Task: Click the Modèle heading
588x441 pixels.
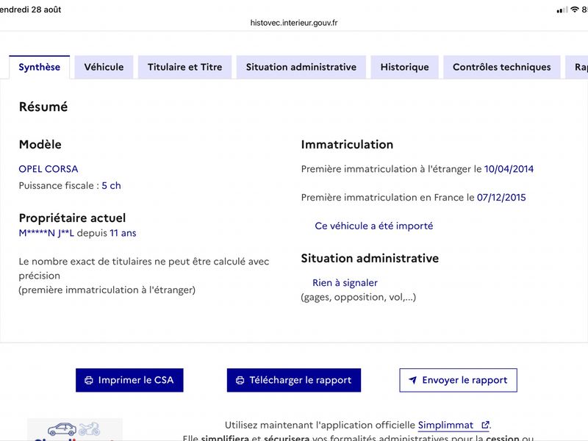Action: click(40, 144)
